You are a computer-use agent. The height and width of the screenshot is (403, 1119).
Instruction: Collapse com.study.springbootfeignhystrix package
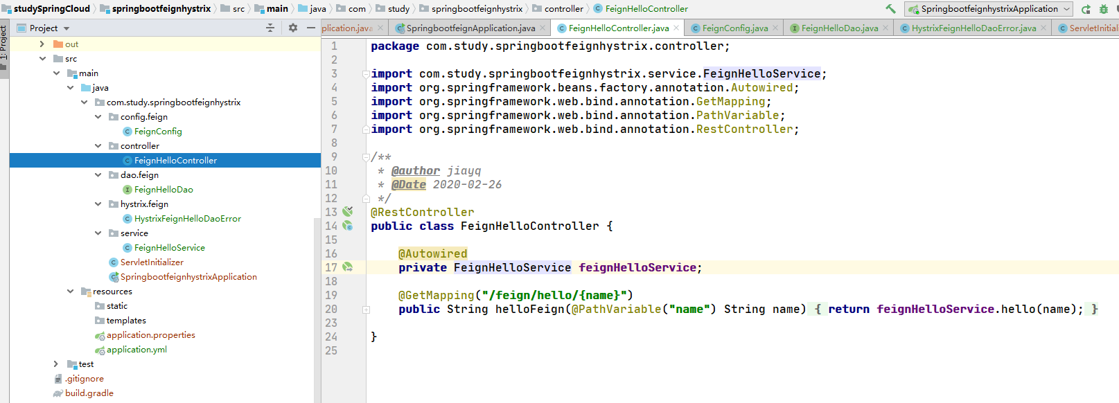click(x=84, y=102)
